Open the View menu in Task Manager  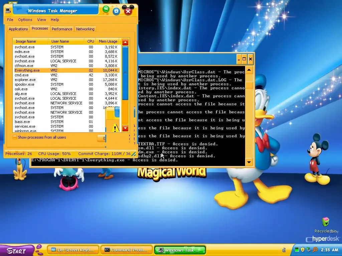(x=41, y=20)
